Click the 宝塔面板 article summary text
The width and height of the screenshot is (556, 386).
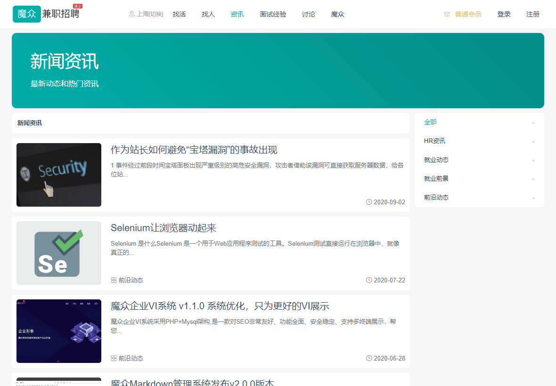[x=257, y=169]
